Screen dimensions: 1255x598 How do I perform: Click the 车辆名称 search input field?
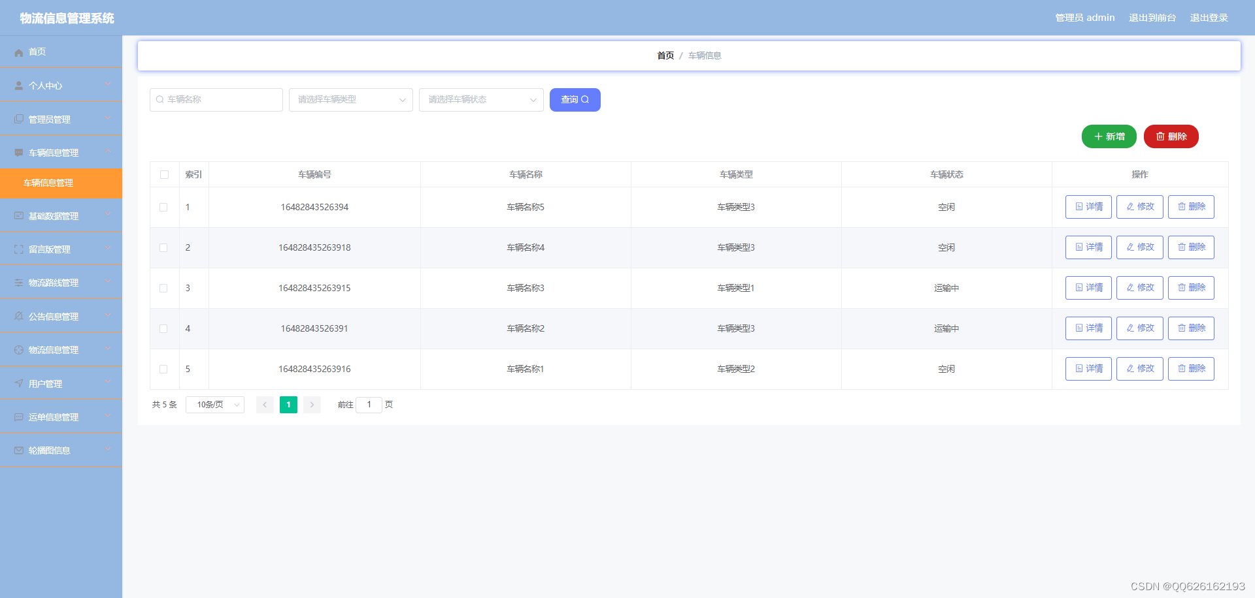pyautogui.click(x=216, y=100)
